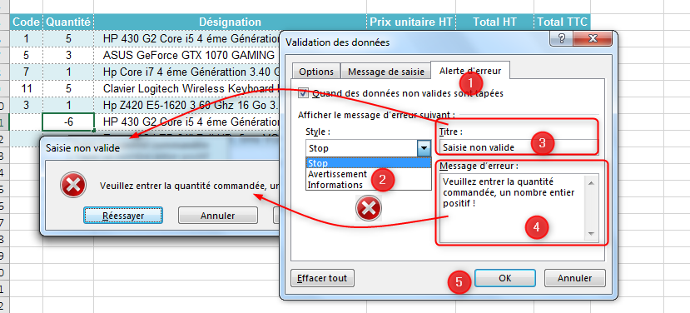Open the Options tab
The height and width of the screenshot is (313, 690).
click(x=316, y=72)
